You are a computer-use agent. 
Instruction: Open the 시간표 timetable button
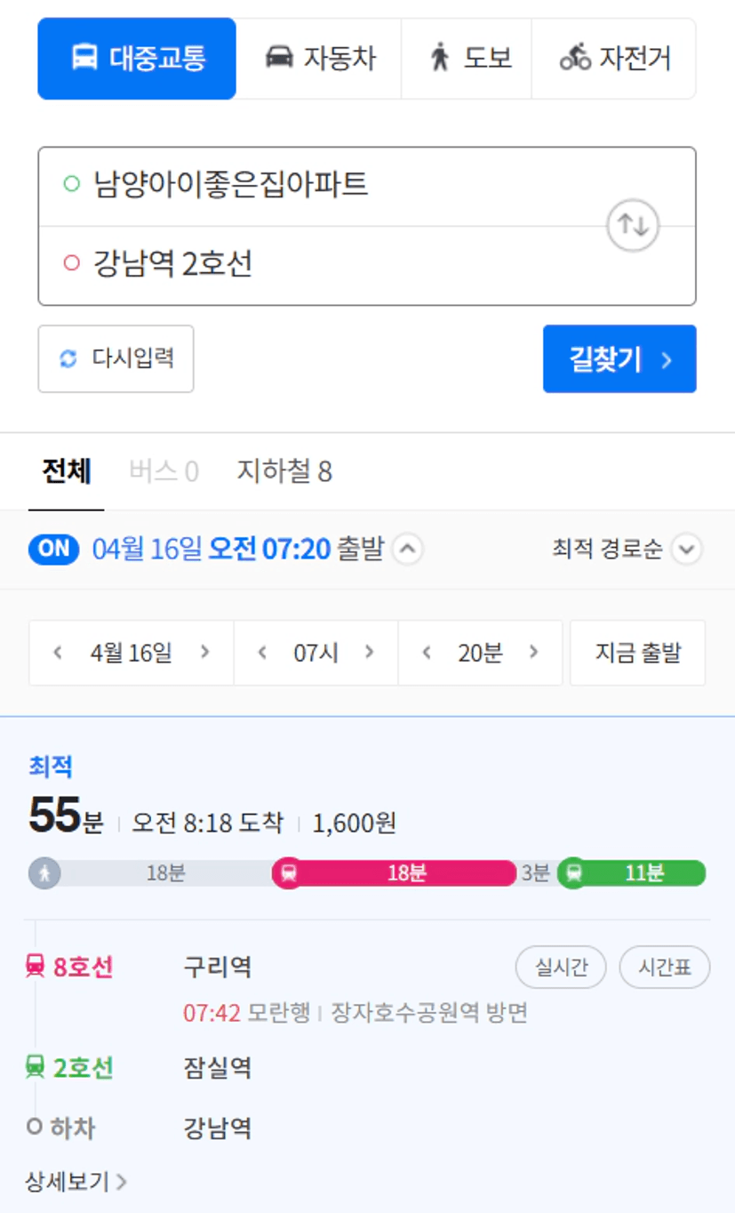pyautogui.click(x=664, y=968)
